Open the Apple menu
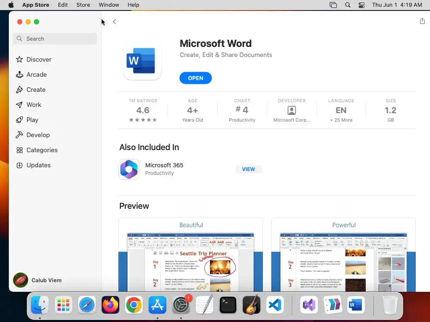The height and width of the screenshot is (322, 430). [11, 5]
